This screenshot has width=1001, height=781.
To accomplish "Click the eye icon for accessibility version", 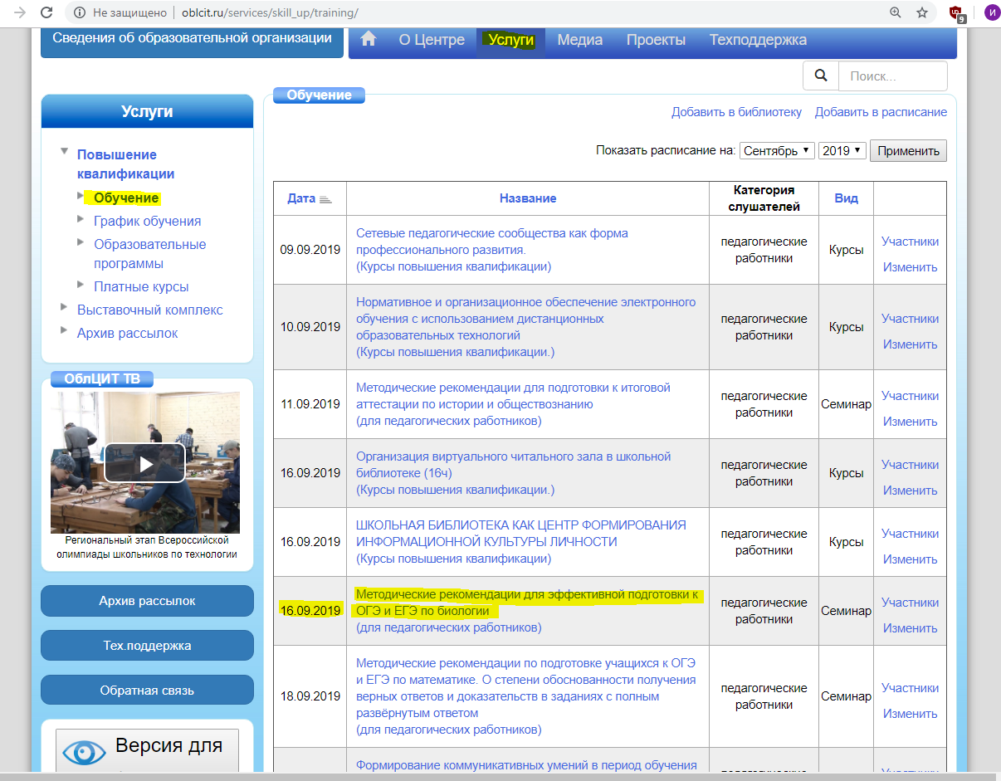I will [x=84, y=752].
